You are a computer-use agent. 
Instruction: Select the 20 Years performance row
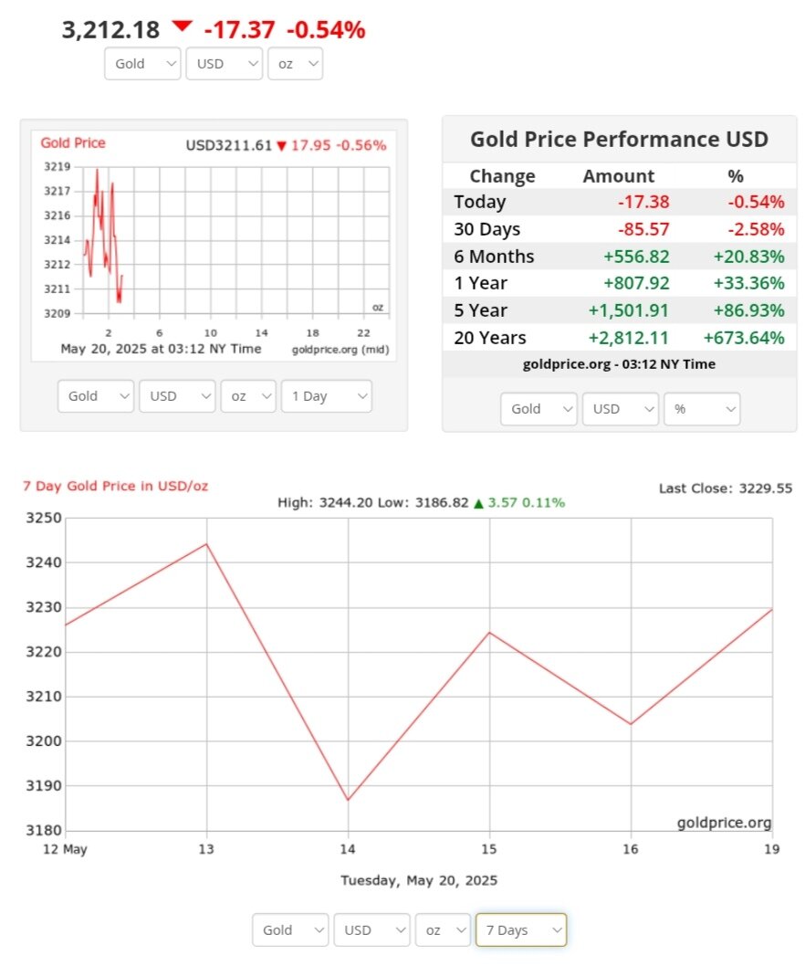[619, 338]
